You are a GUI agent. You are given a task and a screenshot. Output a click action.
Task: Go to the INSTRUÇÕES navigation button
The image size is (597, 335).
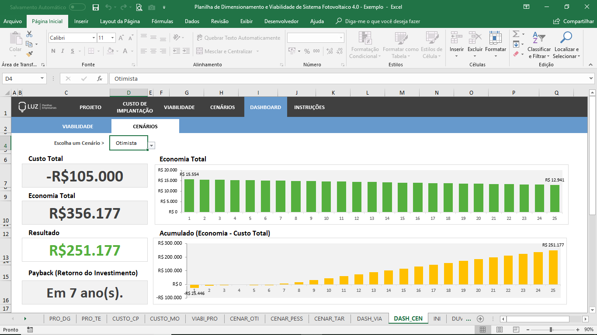pos(309,107)
